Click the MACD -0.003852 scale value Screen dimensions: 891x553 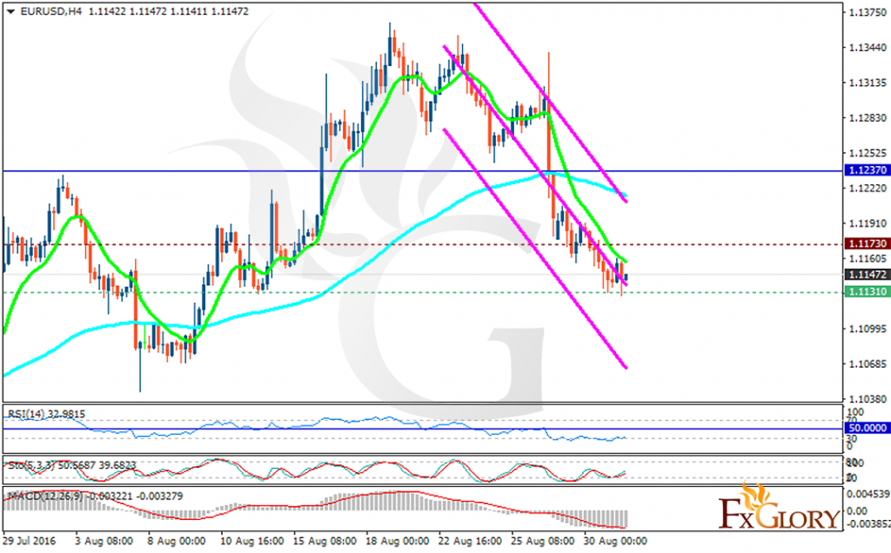click(868, 524)
